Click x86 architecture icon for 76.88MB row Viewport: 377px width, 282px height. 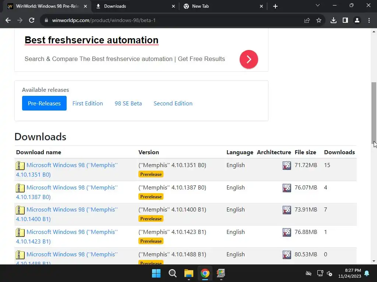pos(286,232)
